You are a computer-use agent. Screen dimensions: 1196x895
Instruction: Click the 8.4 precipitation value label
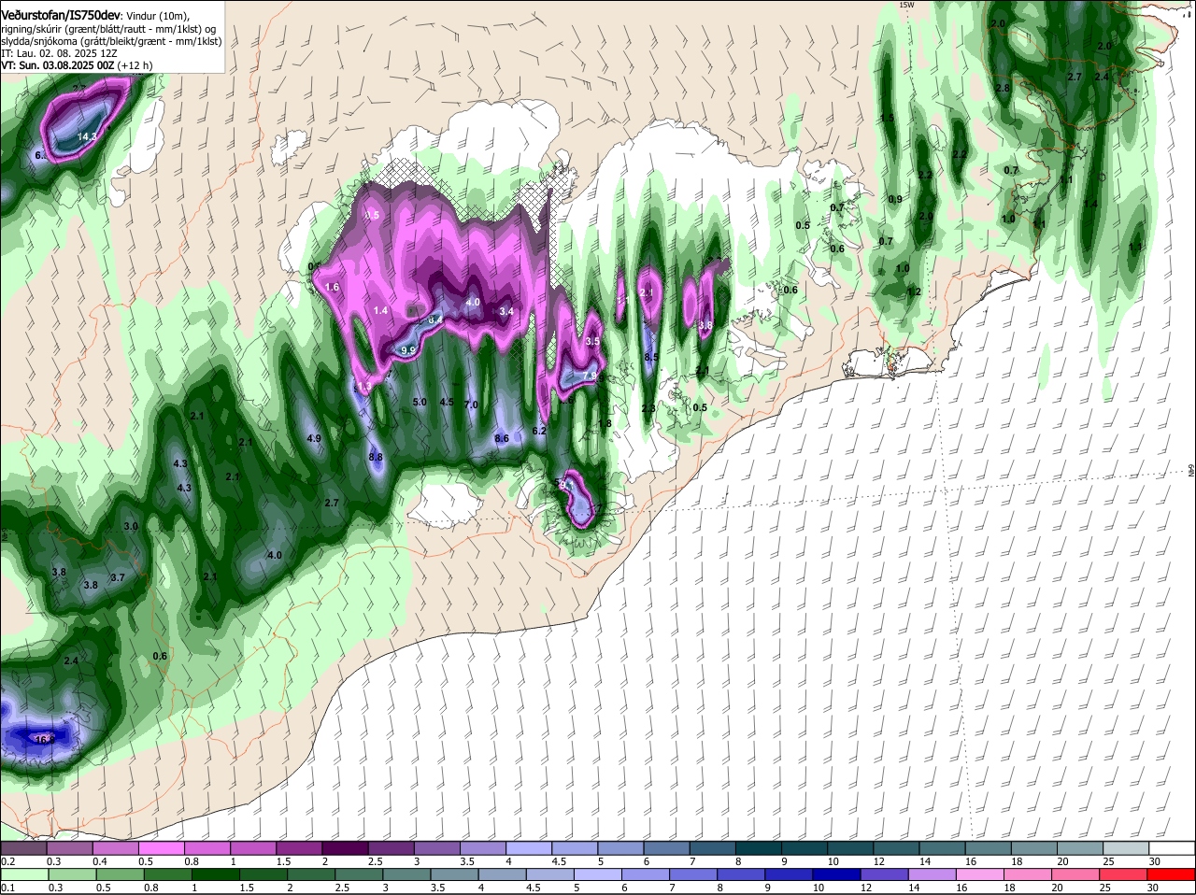click(434, 320)
